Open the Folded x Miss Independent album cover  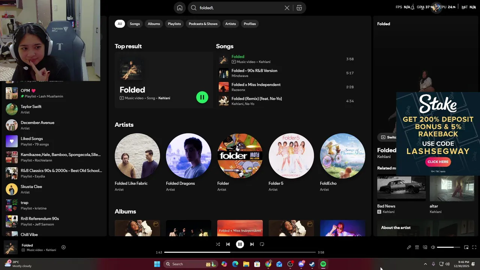tap(240, 228)
